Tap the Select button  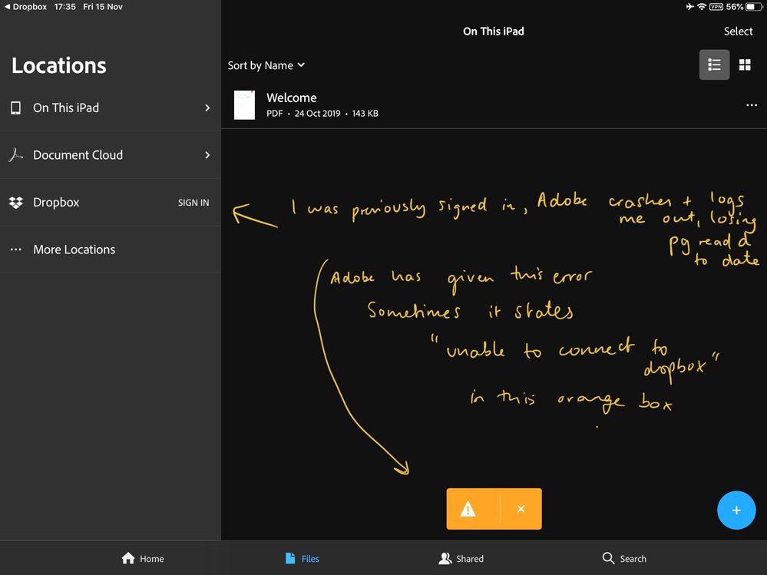click(738, 31)
